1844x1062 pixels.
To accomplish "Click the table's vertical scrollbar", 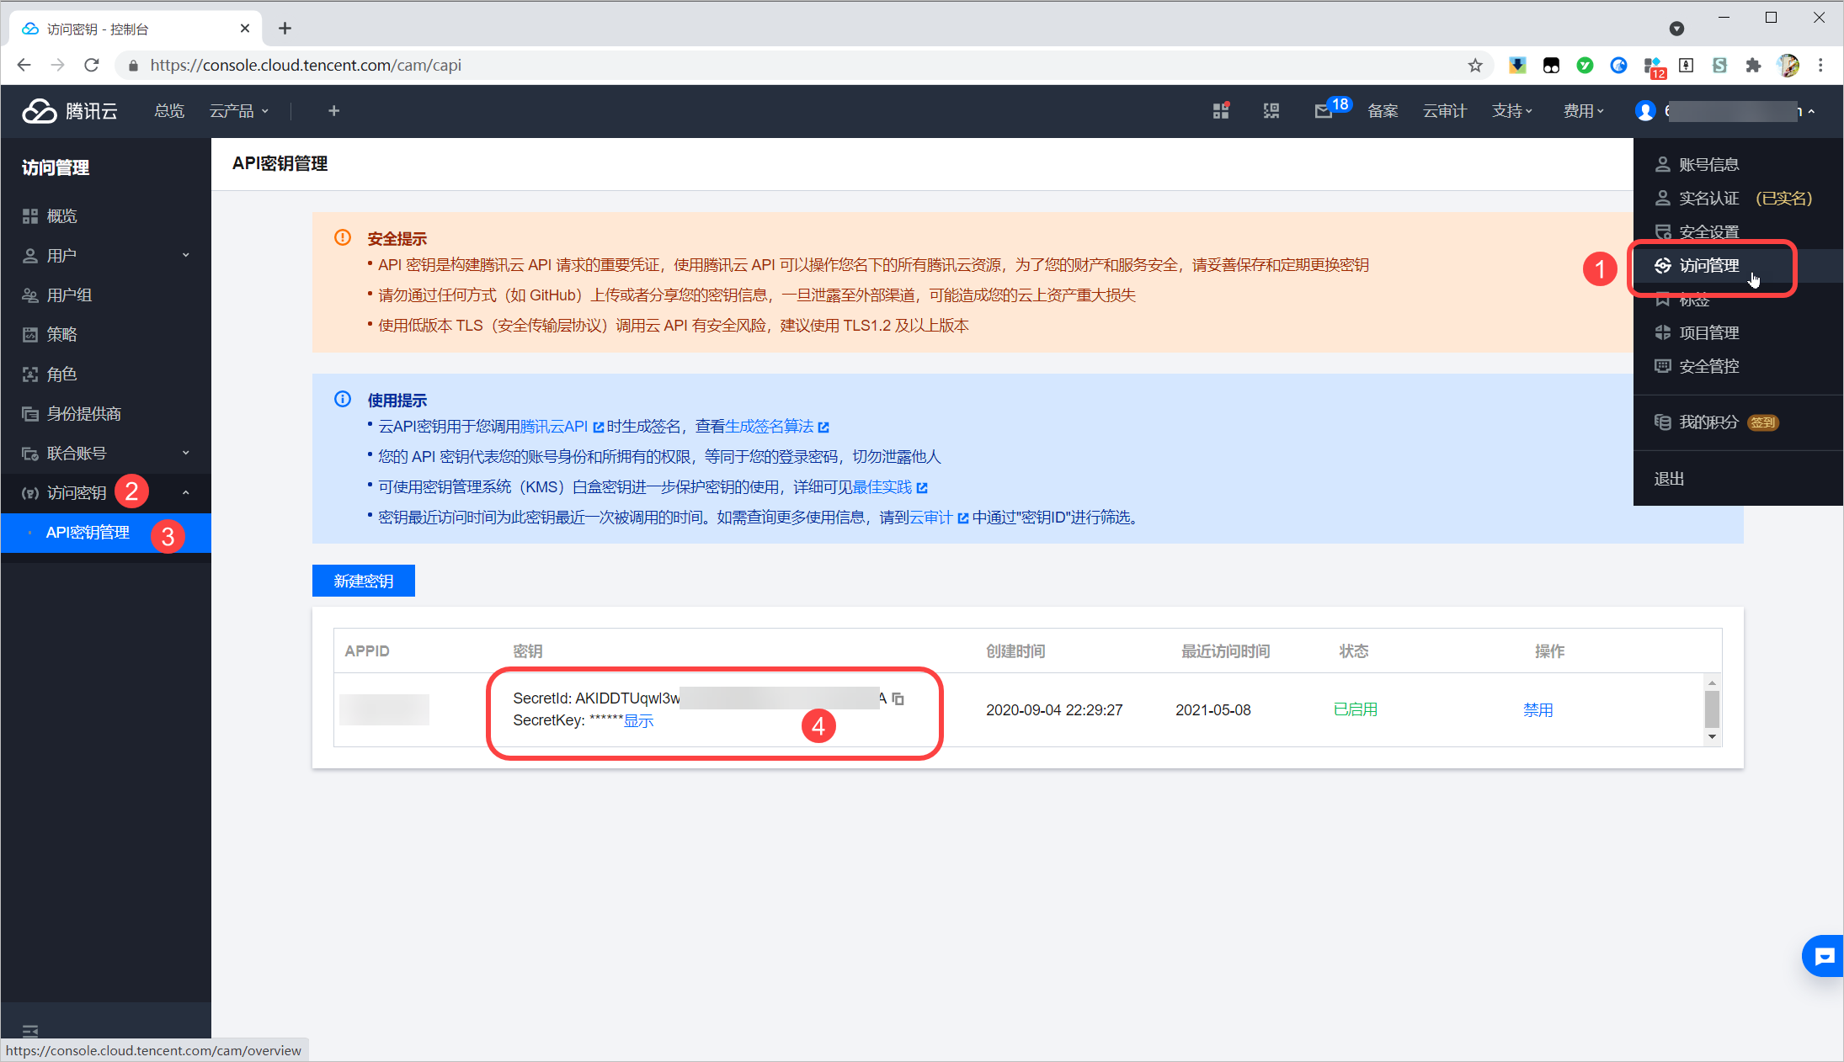I will point(1712,709).
